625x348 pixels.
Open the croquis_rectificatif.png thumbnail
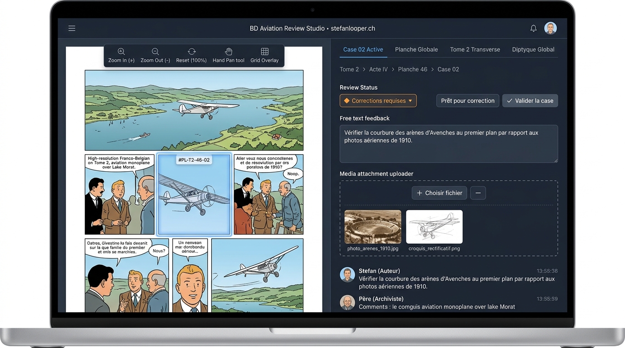[x=434, y=227]
